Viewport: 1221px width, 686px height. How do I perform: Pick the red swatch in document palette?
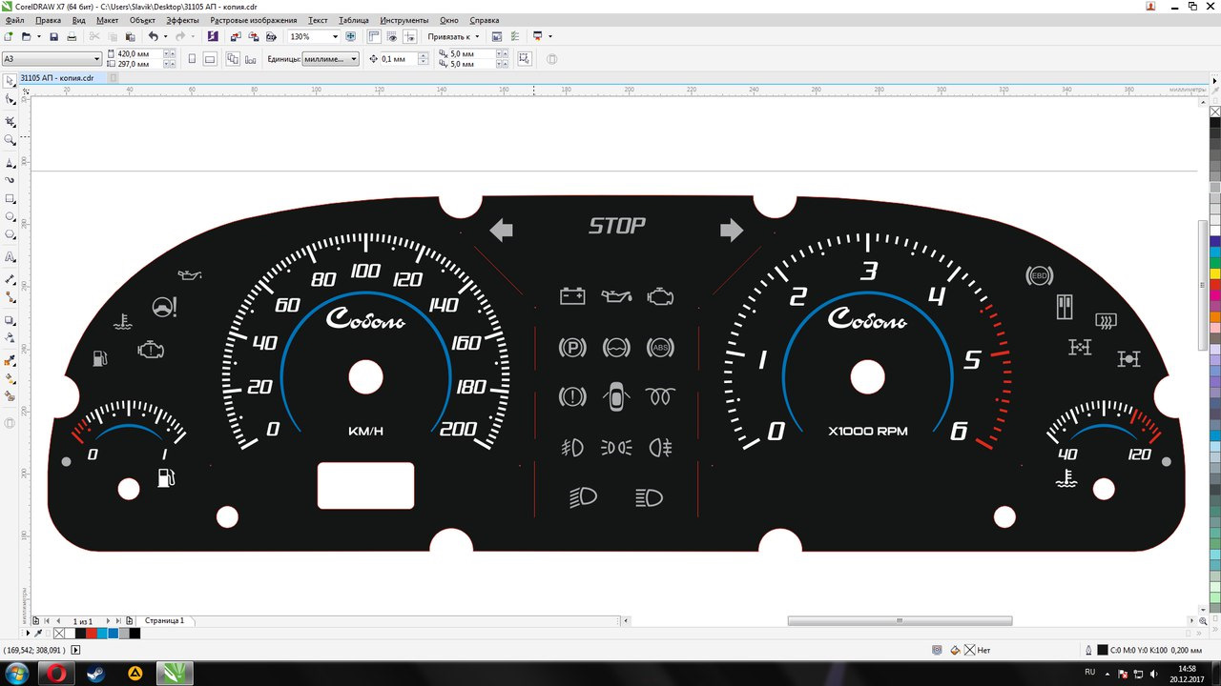[x=91, y=633]
